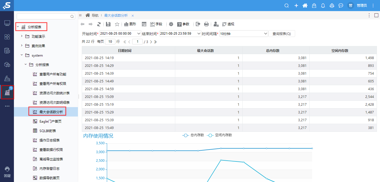The image size is (380, 182).
Task: Switch to the 导航 navigation tab
Action: click(x=92, y=16)
